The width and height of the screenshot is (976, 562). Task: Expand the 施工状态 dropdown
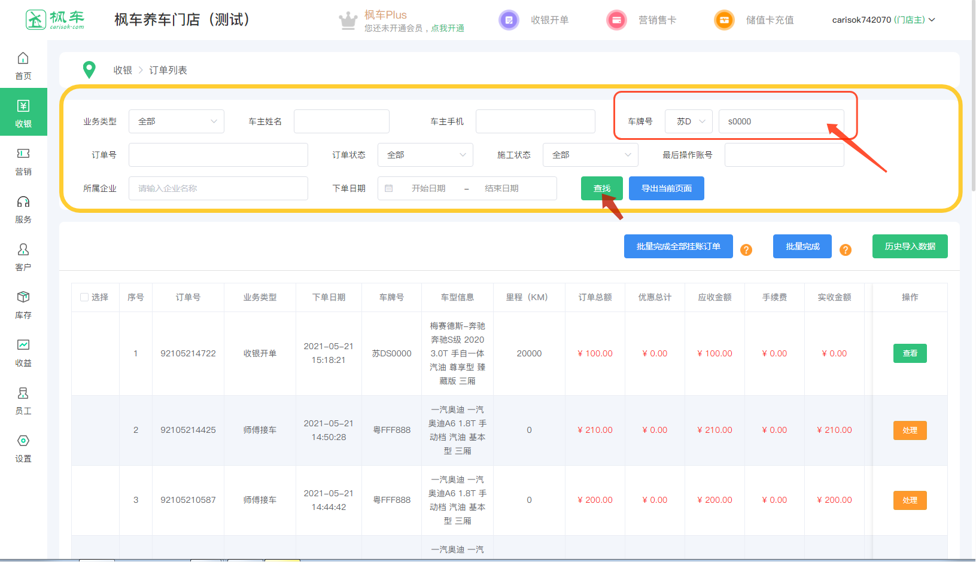[591, 155]
